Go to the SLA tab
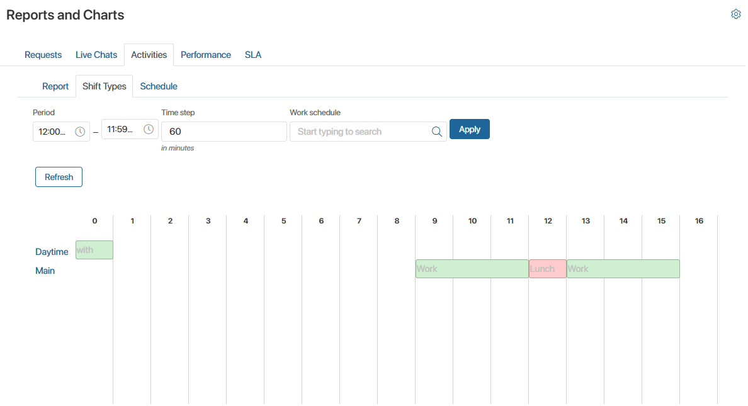This screenshot has height=406, width=748. pos(253,55)
